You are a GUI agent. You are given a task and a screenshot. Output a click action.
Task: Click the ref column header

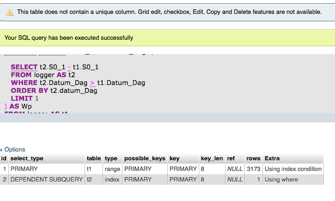coord(231,158)
